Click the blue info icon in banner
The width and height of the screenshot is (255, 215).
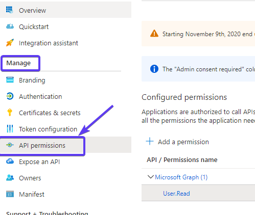pos(154,69)
